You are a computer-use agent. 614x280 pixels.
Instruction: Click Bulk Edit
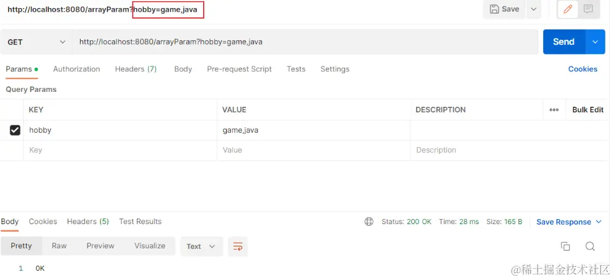588,110
